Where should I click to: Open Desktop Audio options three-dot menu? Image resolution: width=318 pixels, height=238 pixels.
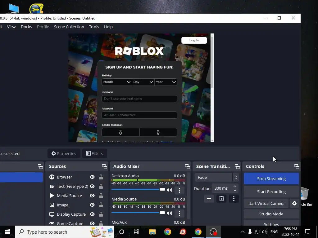pyautogui.click(x=179, y=190)
